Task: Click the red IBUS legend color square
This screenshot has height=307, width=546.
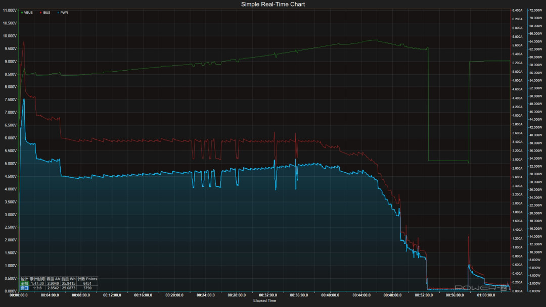Action: 41,13
